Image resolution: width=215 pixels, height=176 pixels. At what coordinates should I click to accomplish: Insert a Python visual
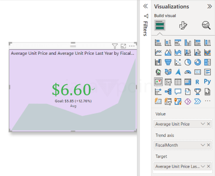click(x=207, y=81)
